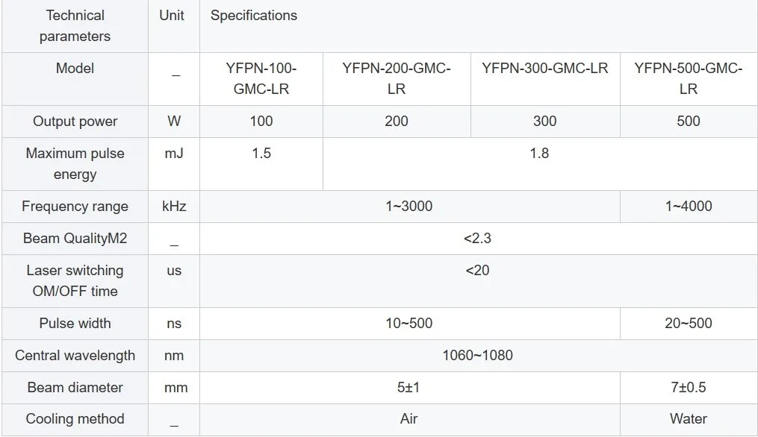Click the 1.8 pulse energy cell
758x437 pixels.
[540, 164]
